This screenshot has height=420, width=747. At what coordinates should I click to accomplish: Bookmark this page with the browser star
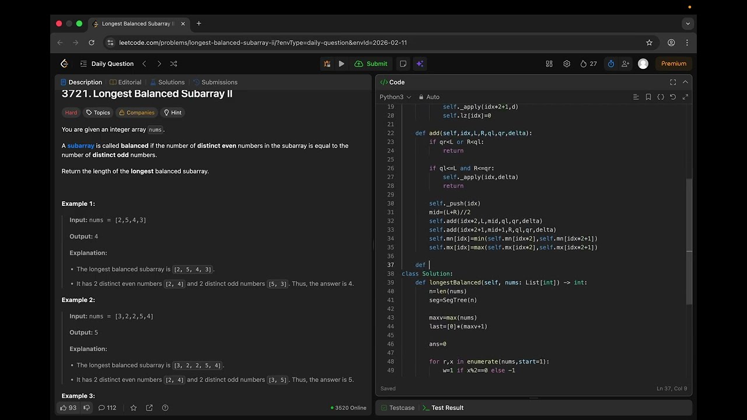pyautogui.click(x=649, y=43)
